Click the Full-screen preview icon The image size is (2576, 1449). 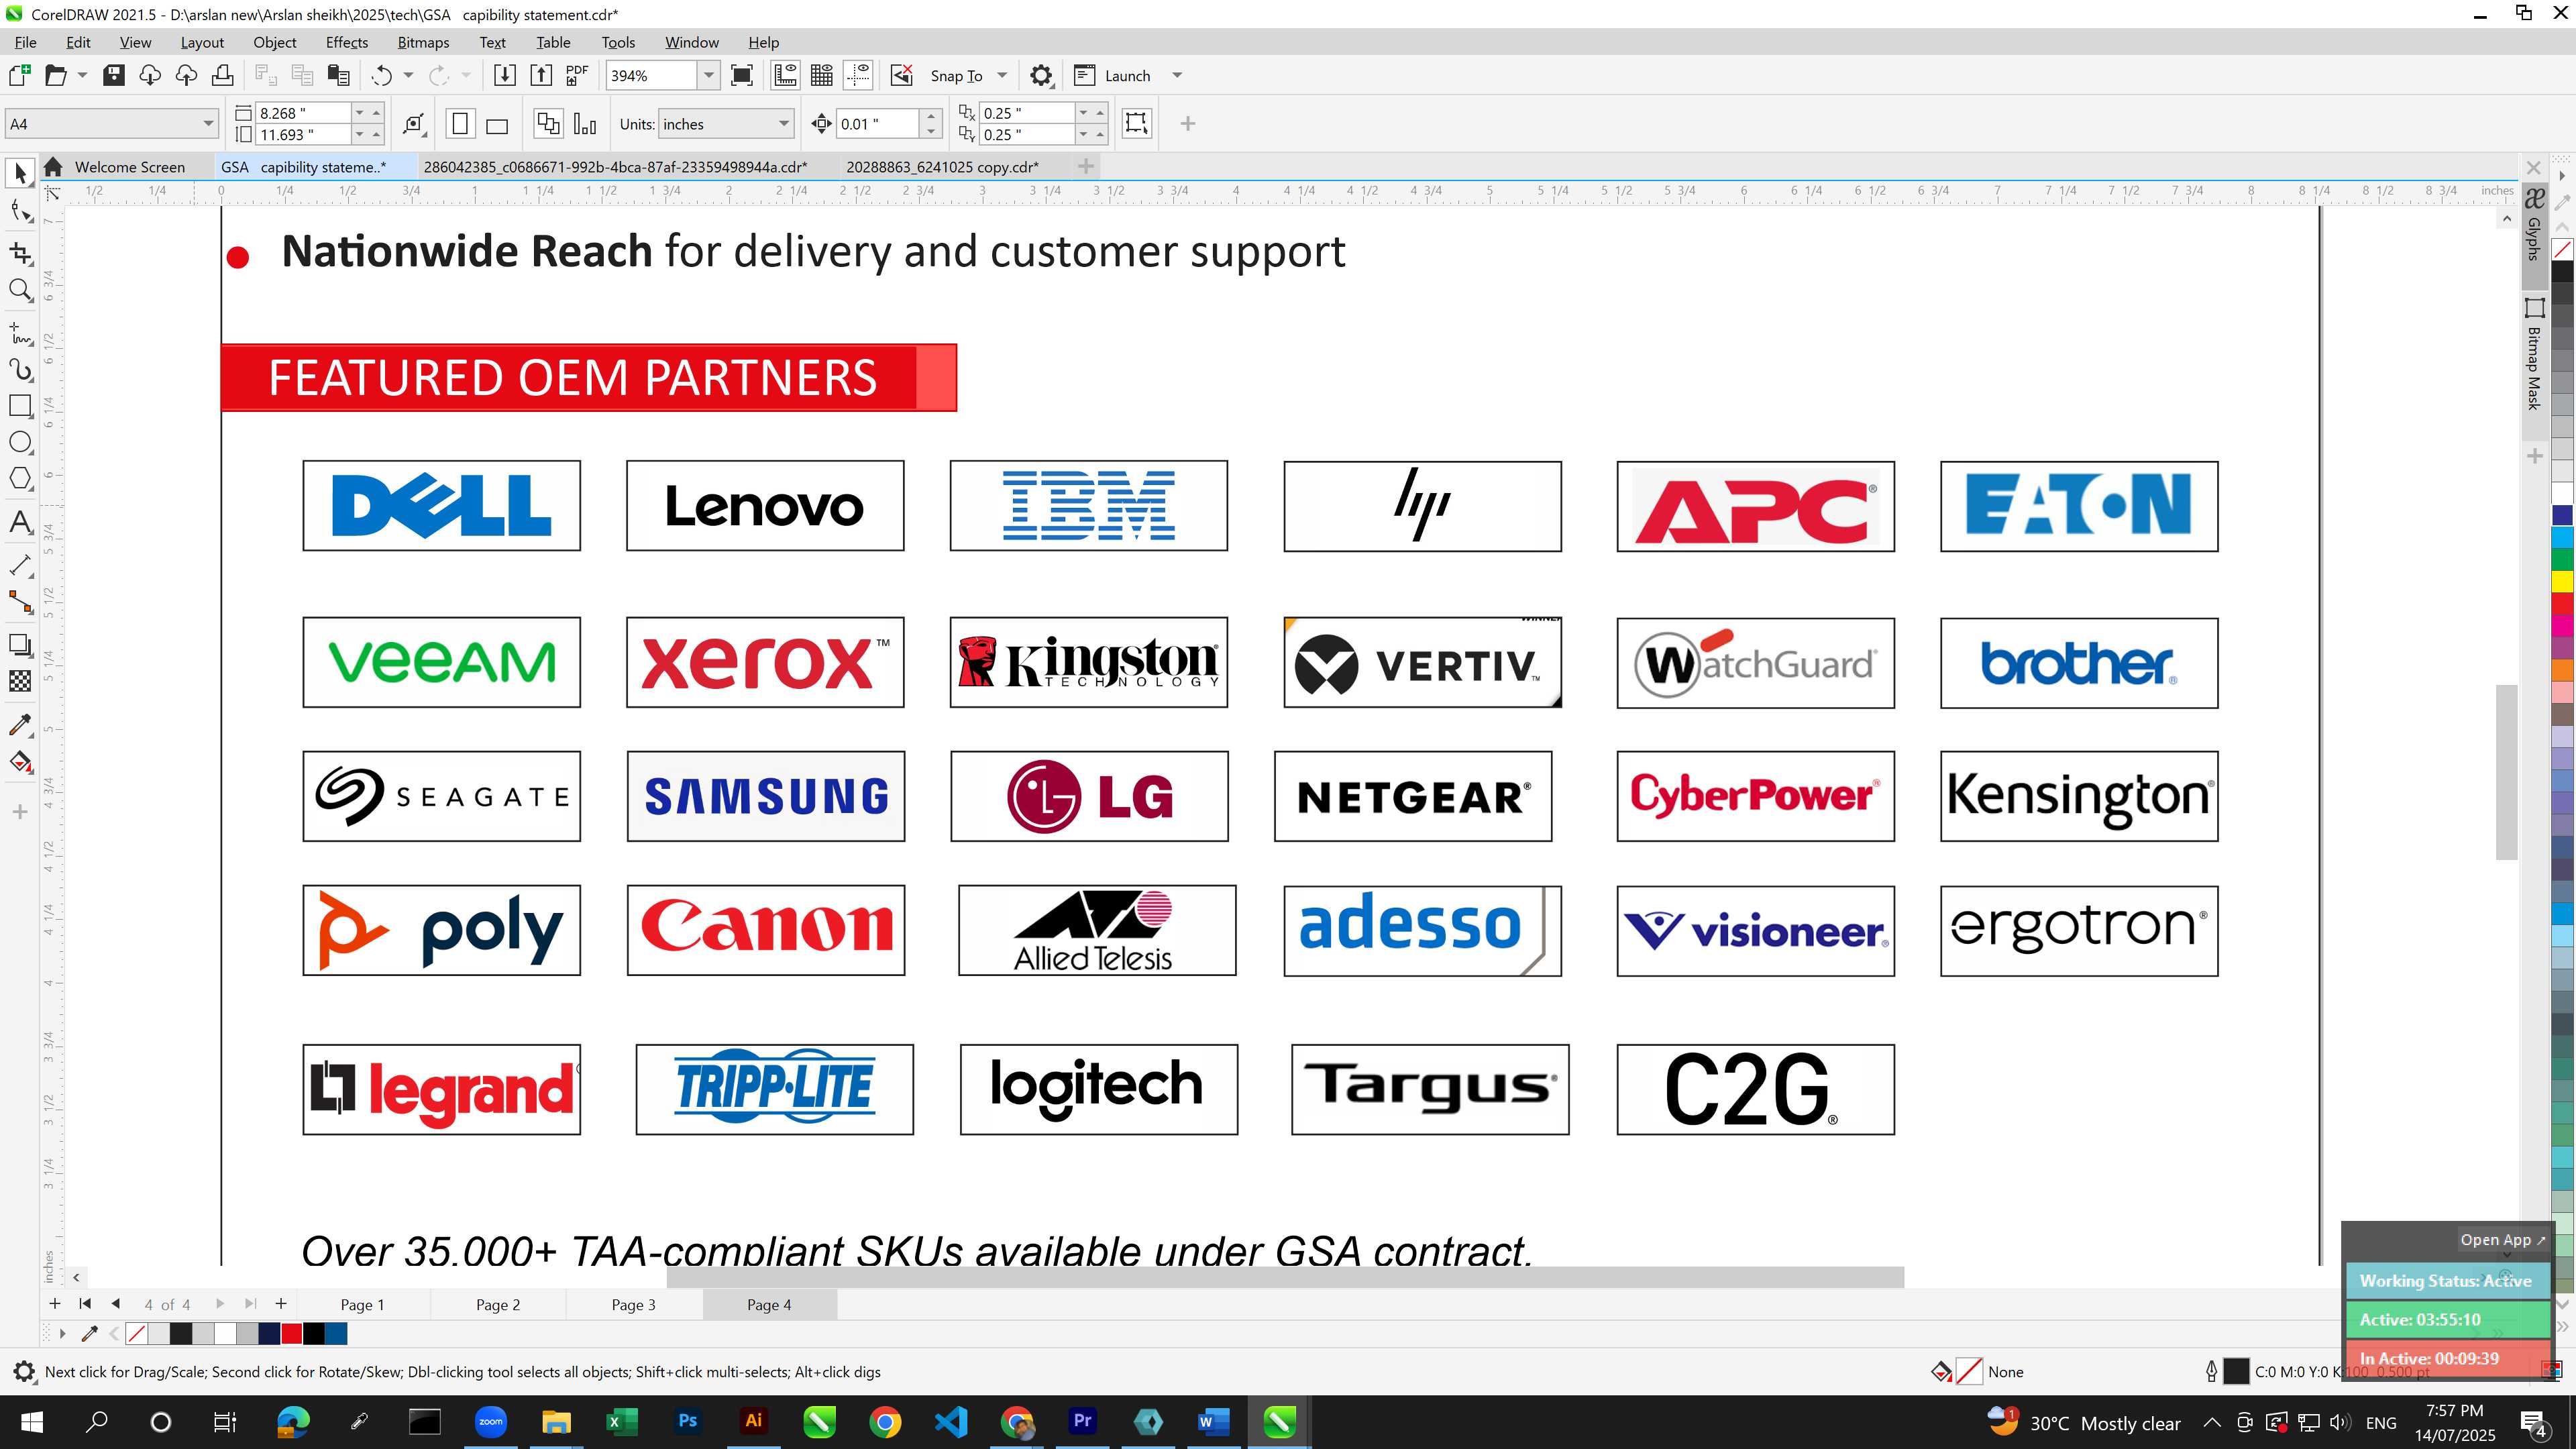coord(742,75)
